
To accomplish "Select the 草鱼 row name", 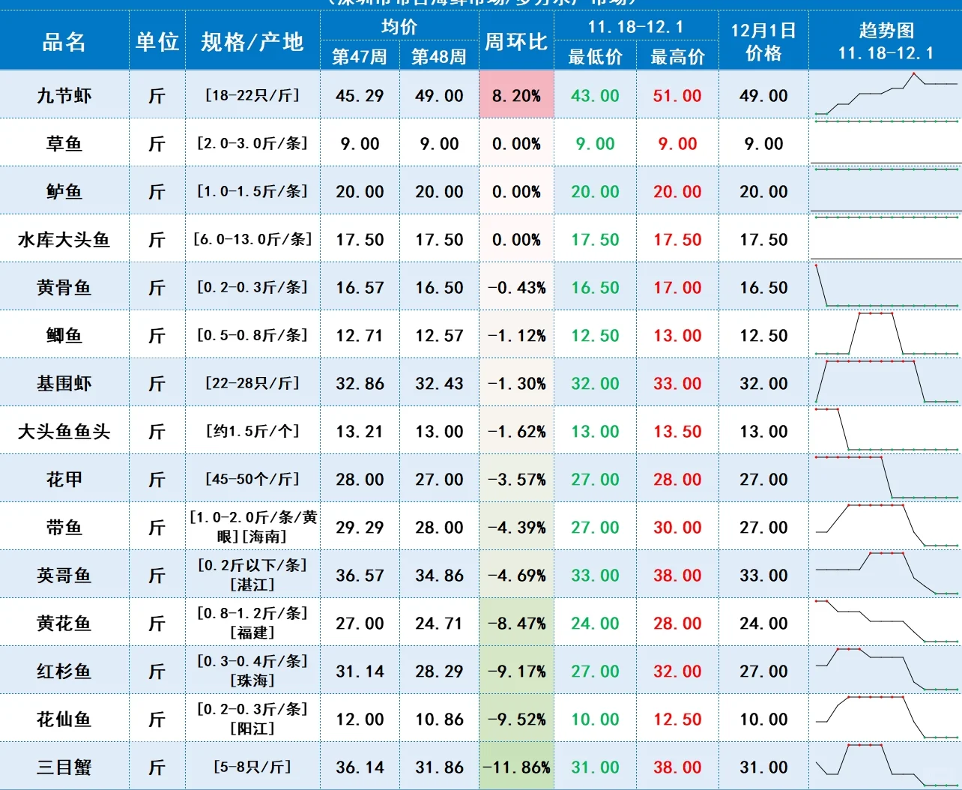I will 64,144.
